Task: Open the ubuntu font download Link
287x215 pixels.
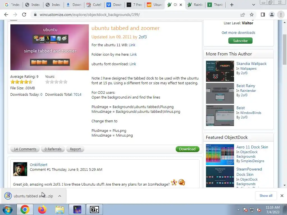Action: pos(133,64)
